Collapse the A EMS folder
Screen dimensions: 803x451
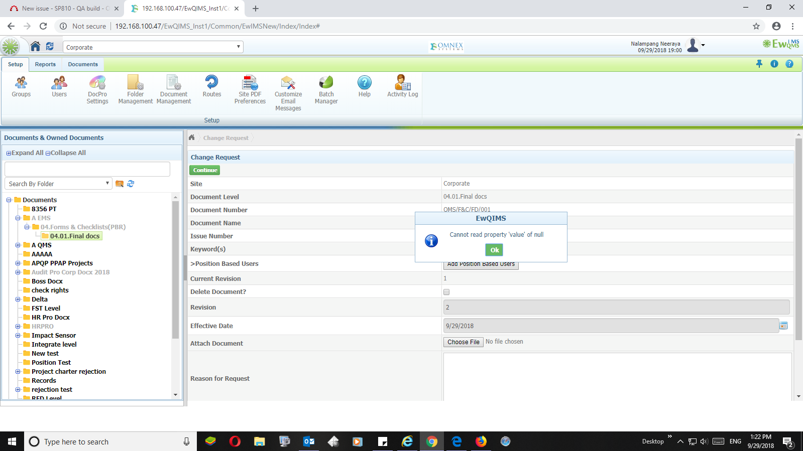coord(18,218)
